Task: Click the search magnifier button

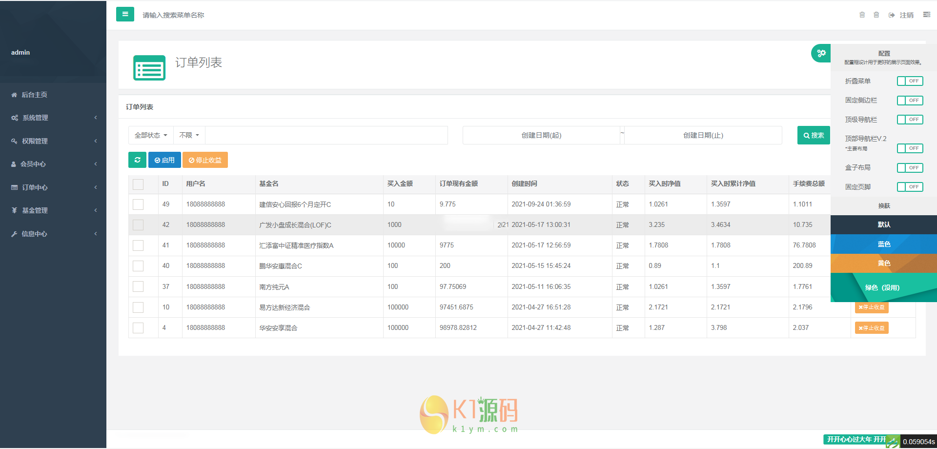Action: [814, 135]
